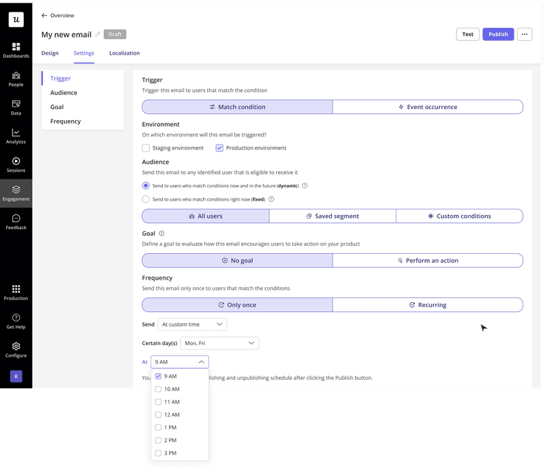Open the Data section
The image size is (545, 470).
tap(16, 107)
